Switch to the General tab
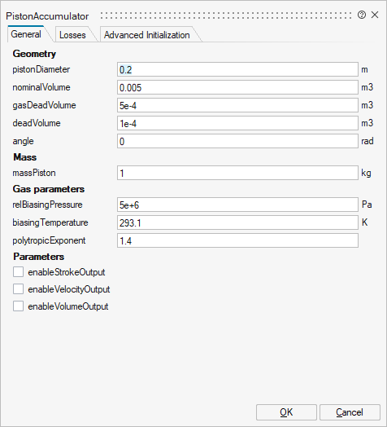The image size is (387, 427). (26, 34)
